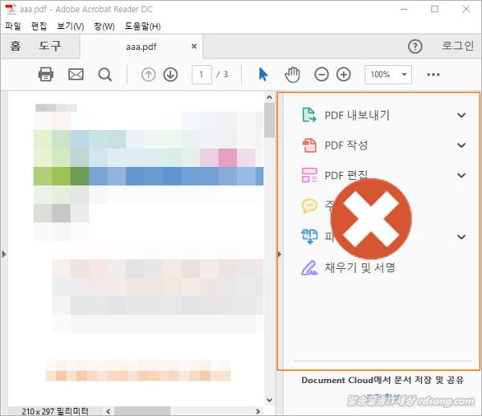This screenshot has height=416, width=482.
Task: Open search with the magnifier icon
Action: click(105, 75)
